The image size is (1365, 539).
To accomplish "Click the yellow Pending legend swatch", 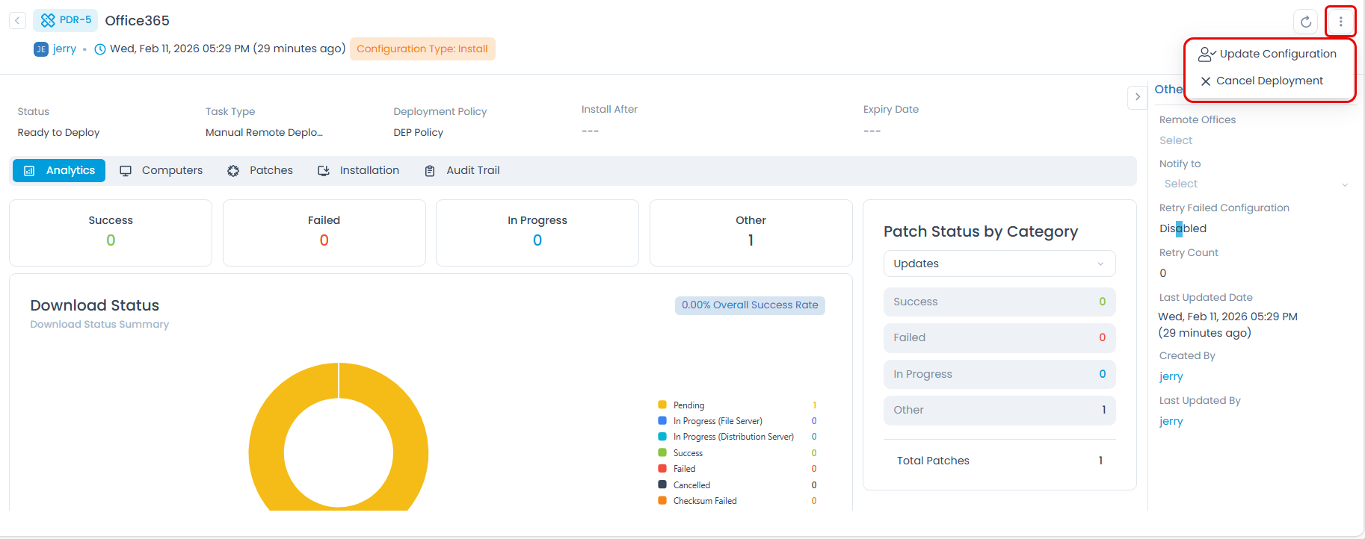I will tap(662, 405).
